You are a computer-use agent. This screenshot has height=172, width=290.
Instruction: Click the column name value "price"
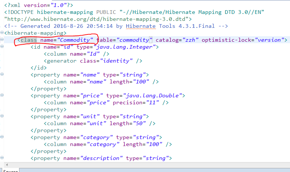pyautogui.click(x=98, y=103)
